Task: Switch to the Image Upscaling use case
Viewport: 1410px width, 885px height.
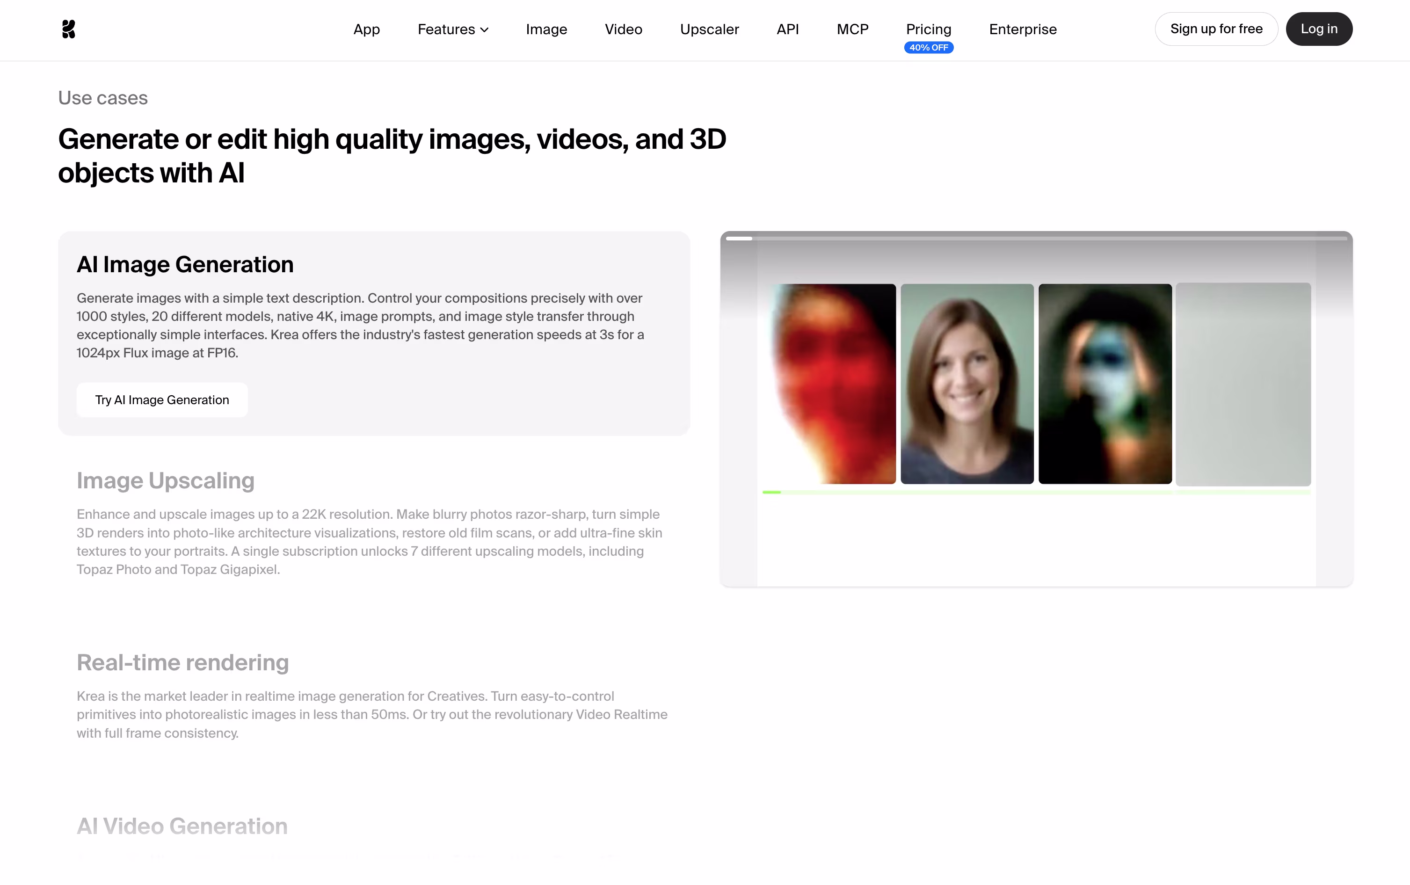Action: [166, 480]
